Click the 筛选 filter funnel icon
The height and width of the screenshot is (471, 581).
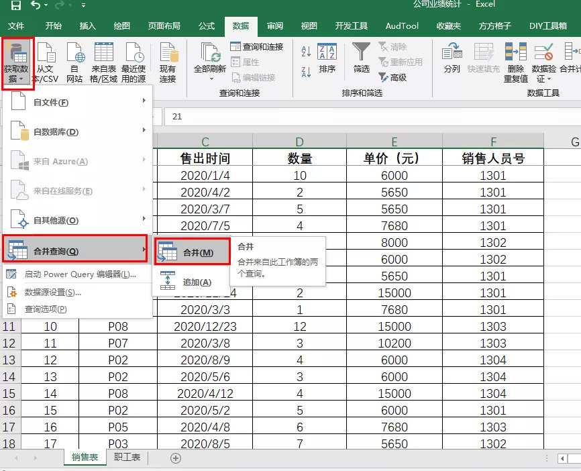(361, 52)
